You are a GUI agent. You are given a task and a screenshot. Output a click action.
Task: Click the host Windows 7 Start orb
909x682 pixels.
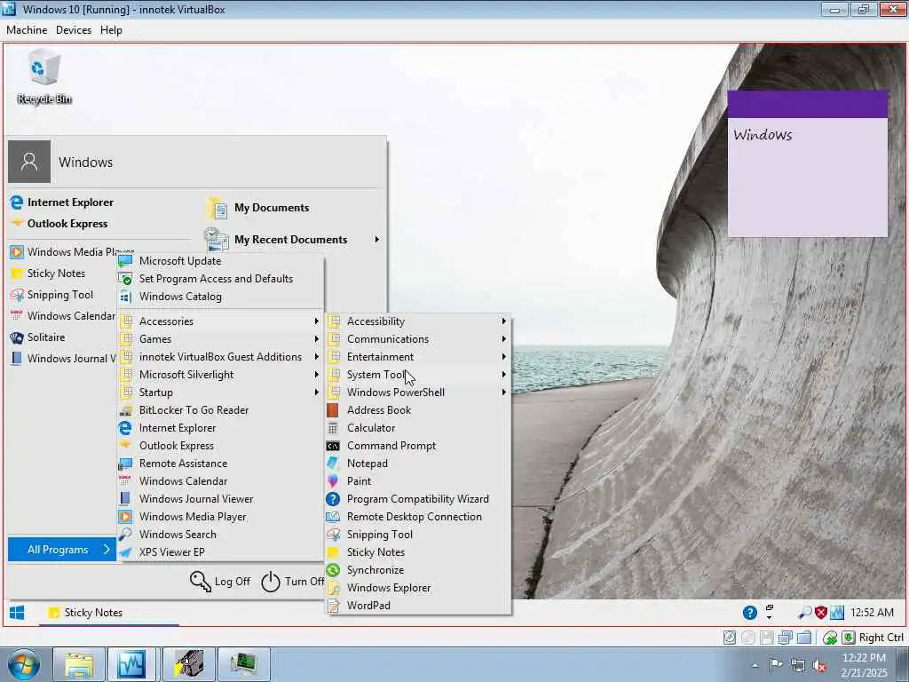tap(24, 664)
